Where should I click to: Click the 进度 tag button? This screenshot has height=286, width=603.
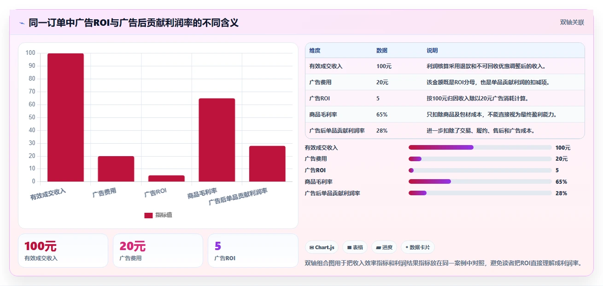384,247
